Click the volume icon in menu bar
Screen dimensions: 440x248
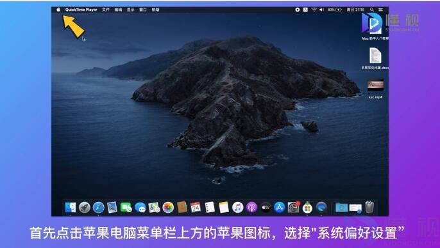click(321, 10)
